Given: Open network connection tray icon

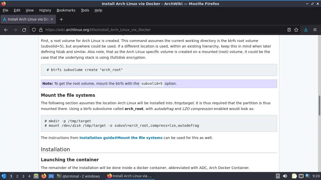Looking at the screenshot, I should (x=301, y=176).
